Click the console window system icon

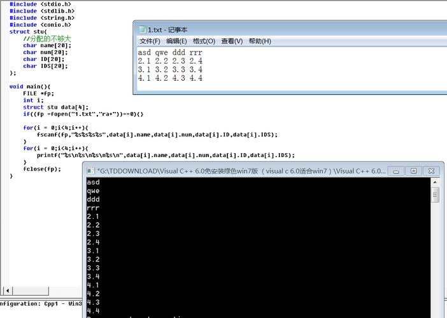90,171
